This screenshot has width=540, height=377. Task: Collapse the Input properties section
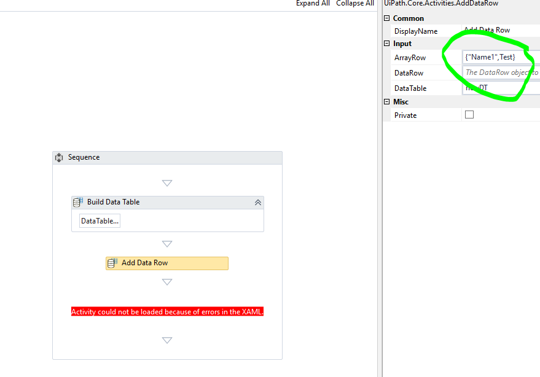pos(387,44)
